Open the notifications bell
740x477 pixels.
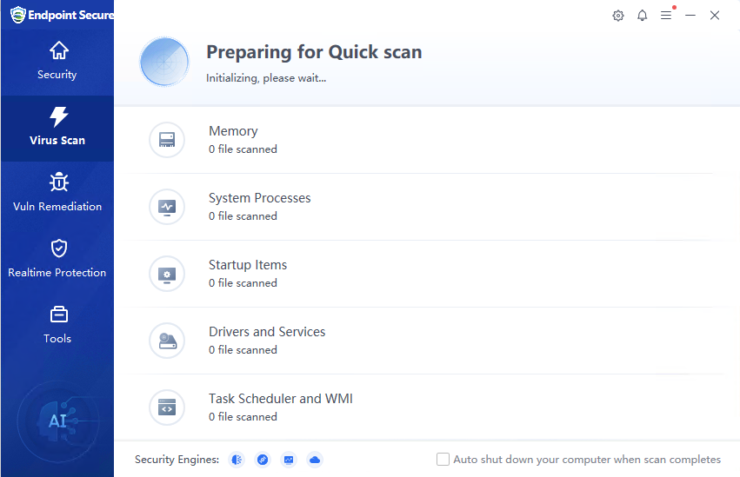click(643, 16)
